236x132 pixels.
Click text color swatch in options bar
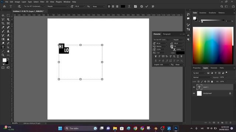123,7
